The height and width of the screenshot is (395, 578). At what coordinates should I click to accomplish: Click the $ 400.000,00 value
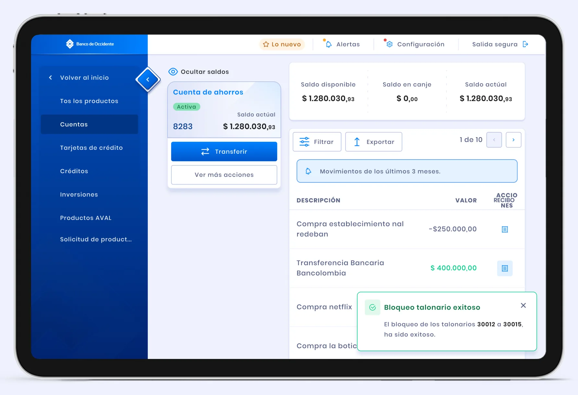click(x=454, y=268)
